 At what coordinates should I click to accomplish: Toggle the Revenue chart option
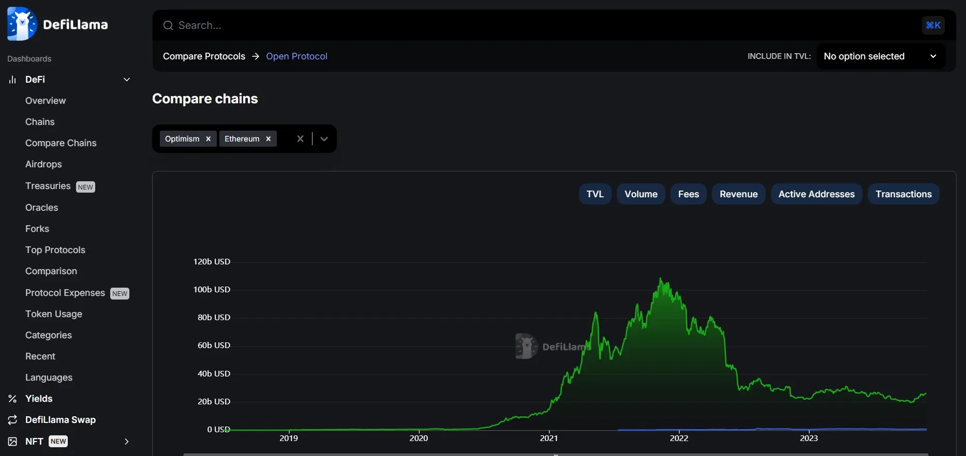(738, 194)
